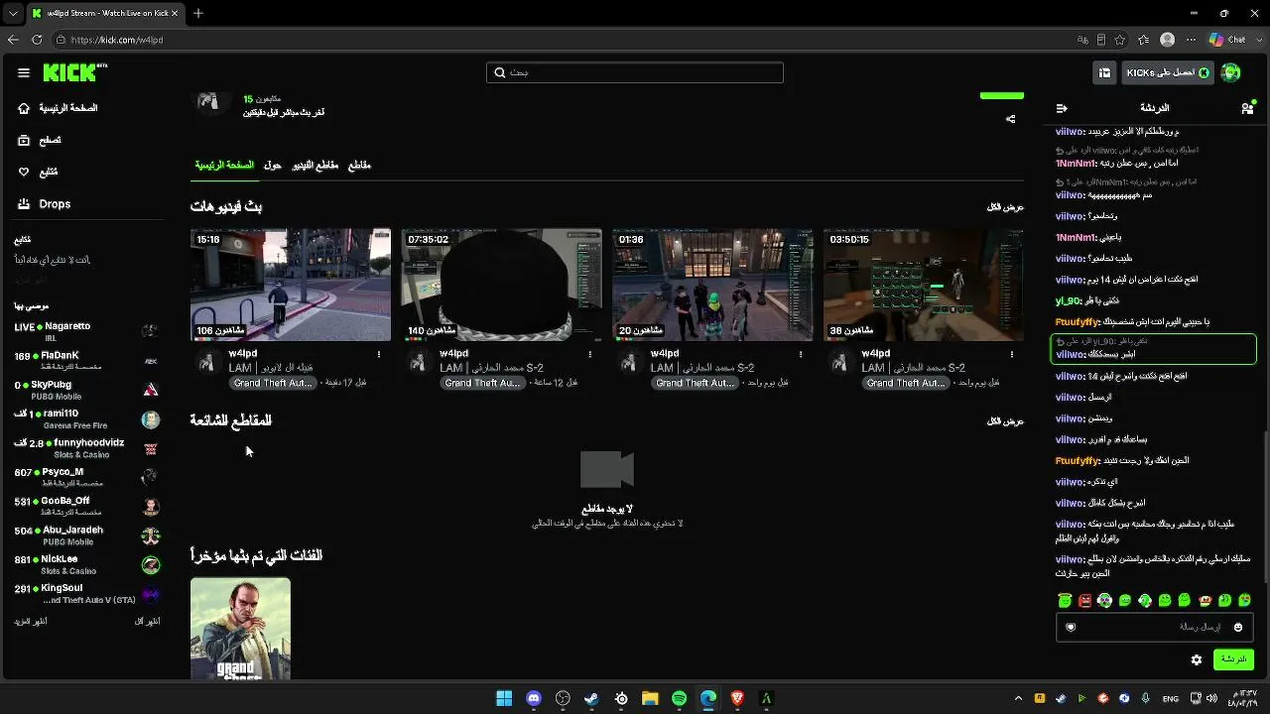Open Nagaretto's live channel in sidebar
Image resolution: width=1270 pixels, height=714 pixels.
86,331
